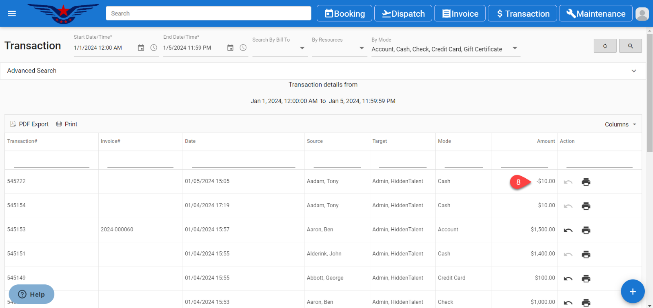Viewport: 653px width, 308px height.
Task: Click the magnifier search button
Action: coord(630,46)
